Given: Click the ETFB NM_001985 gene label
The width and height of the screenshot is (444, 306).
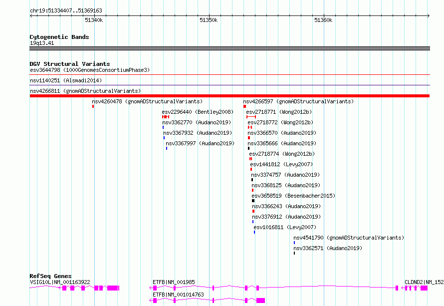Looking at the screenshot, I should point(174,282).
